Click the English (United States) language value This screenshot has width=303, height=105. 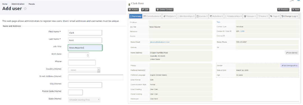point(159,75)
